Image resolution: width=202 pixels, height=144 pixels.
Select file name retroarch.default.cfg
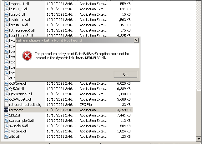pyautogui.click(x=25, y=105)
